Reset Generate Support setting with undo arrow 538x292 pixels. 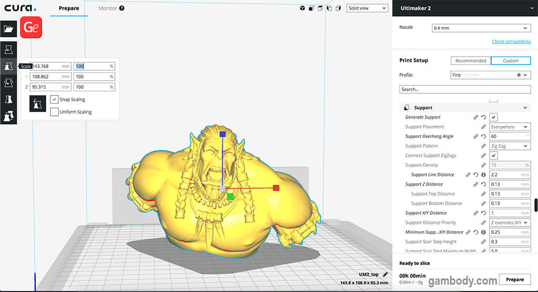(483, 117)
